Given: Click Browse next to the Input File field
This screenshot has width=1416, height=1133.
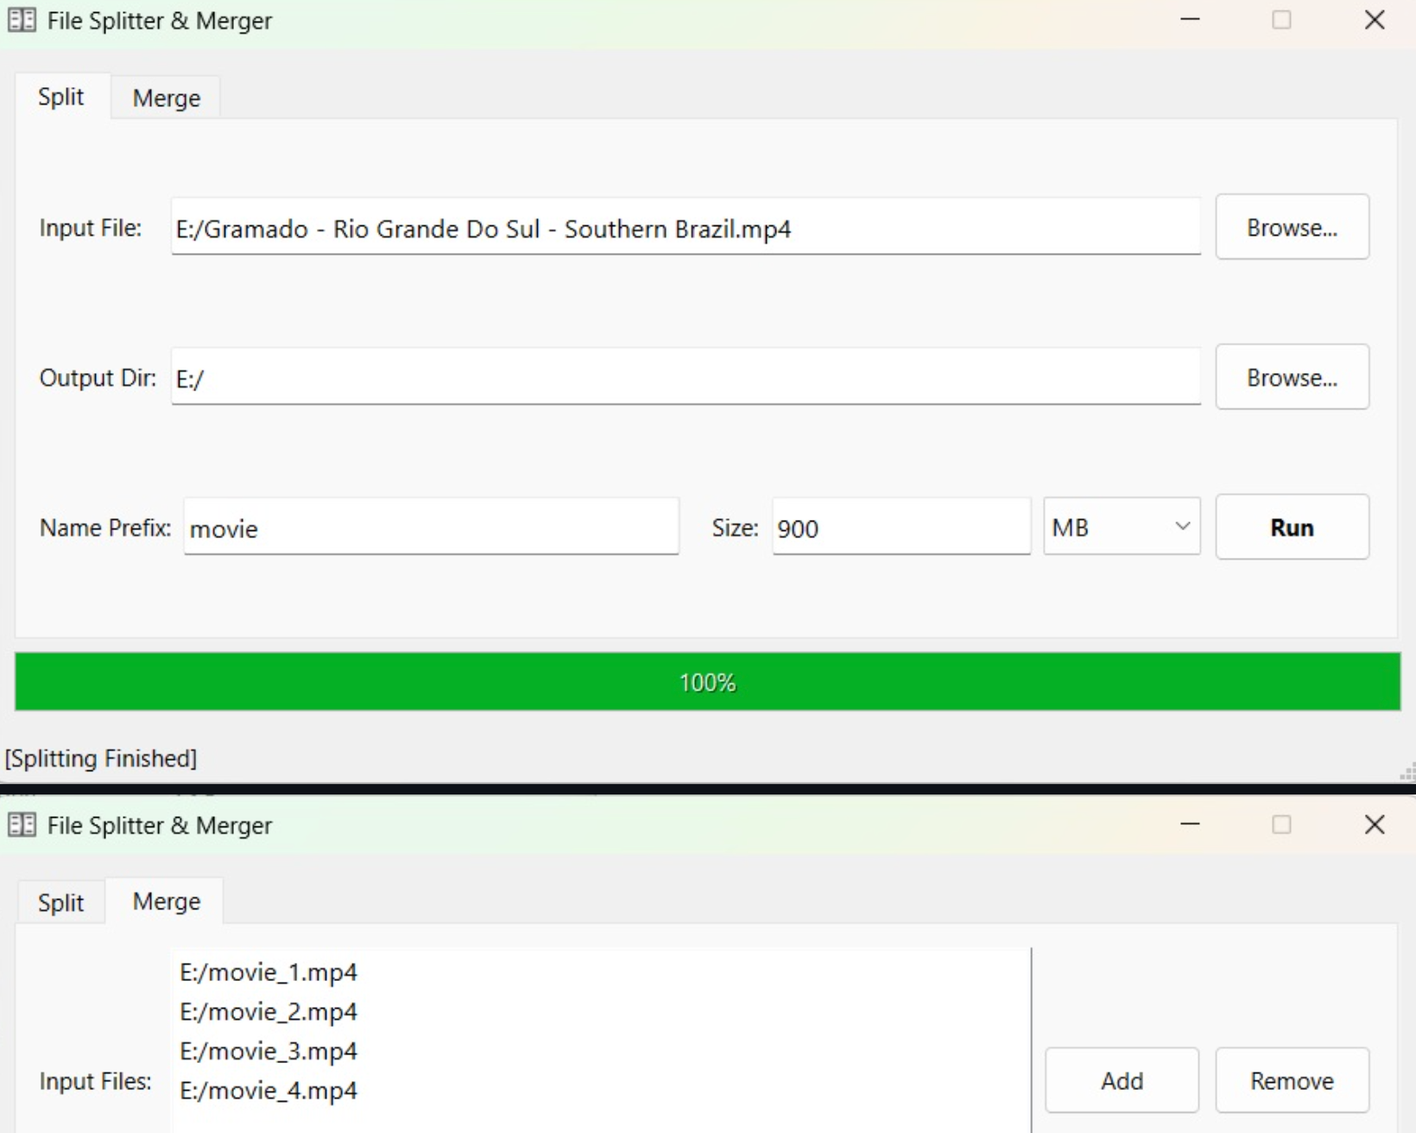Looking at the screenshot, I should [1292, 227].
